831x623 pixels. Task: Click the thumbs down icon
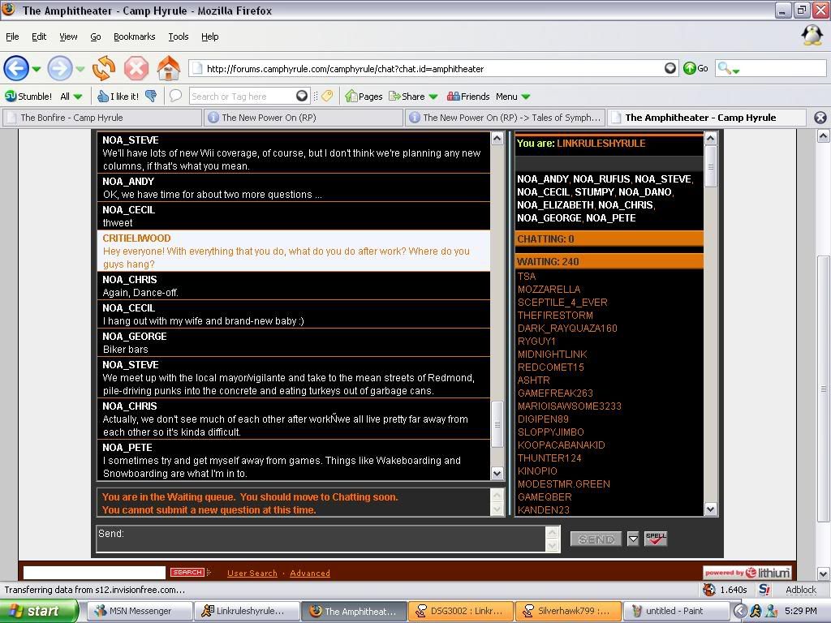click(151, 96)
